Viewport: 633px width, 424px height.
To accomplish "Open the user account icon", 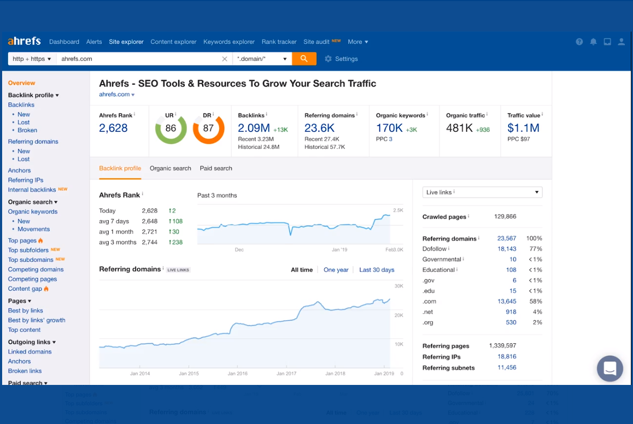I will coord(621,42).
